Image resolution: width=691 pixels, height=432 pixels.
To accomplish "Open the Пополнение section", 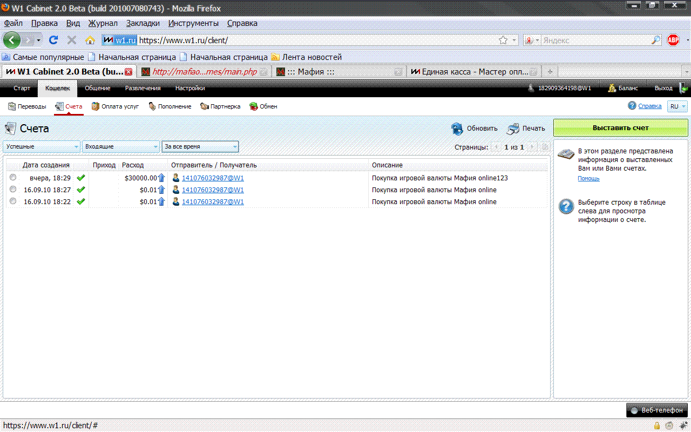I will click(x=170, y=106).
